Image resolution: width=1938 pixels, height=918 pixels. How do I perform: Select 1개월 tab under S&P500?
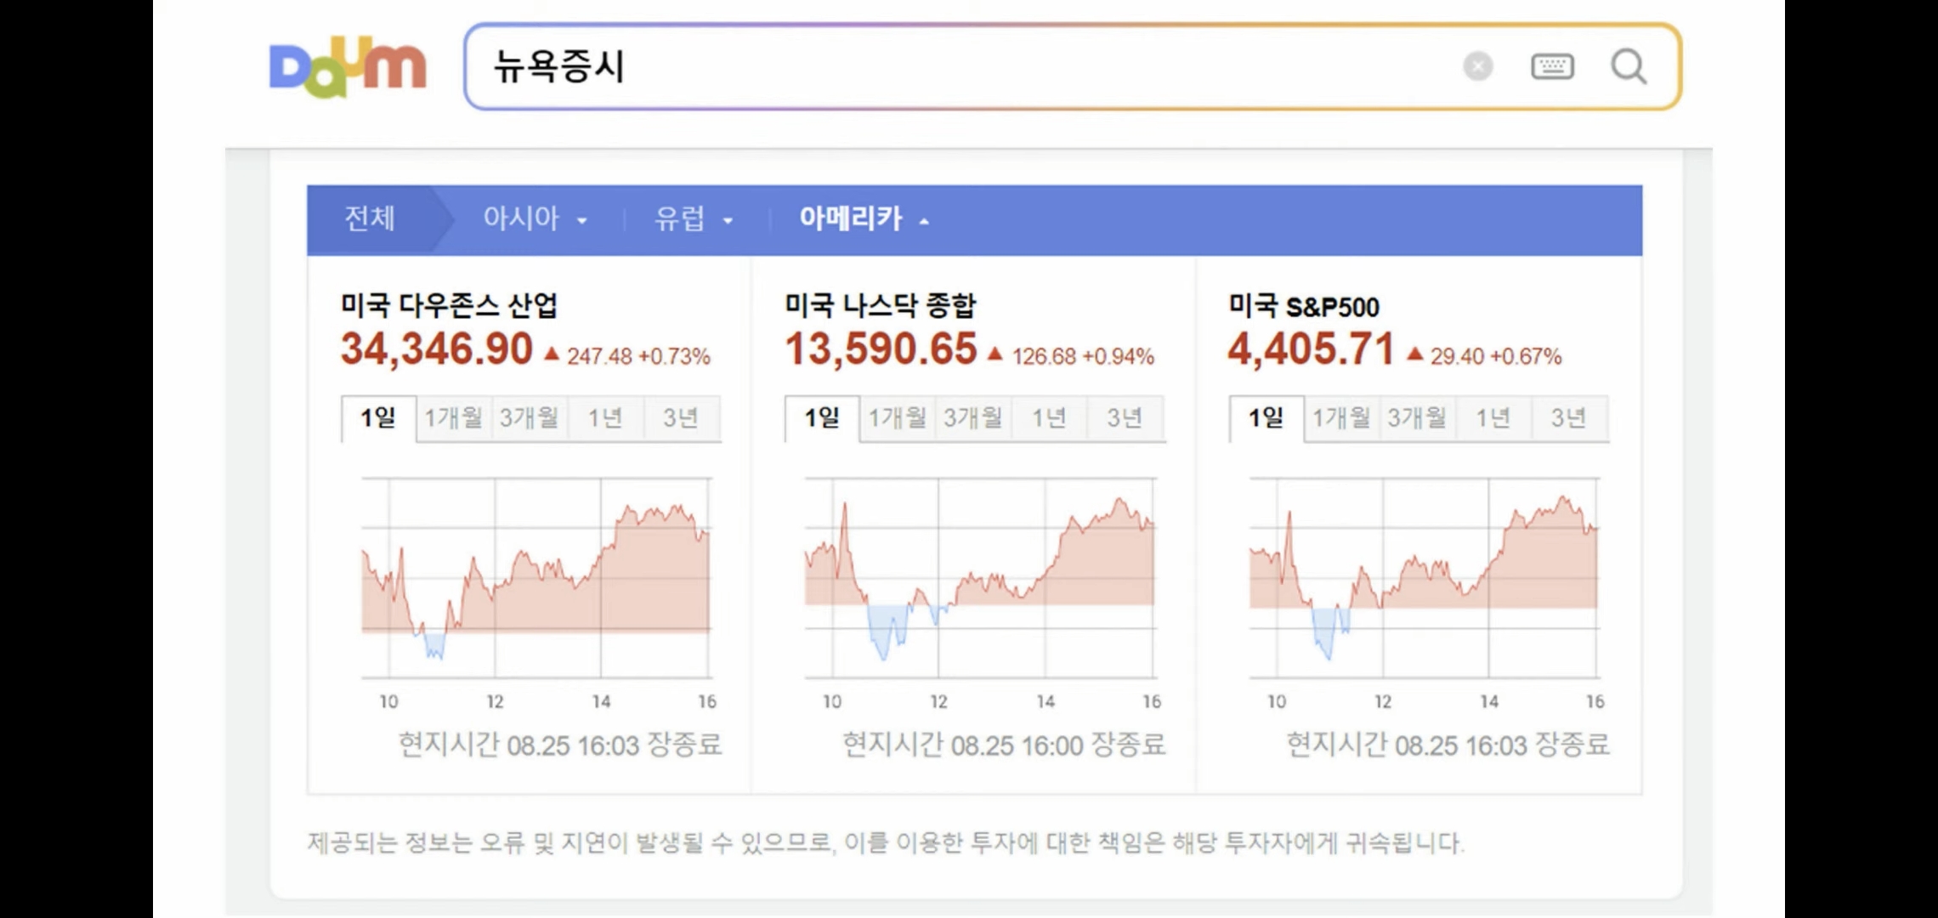pos(1341,418)
